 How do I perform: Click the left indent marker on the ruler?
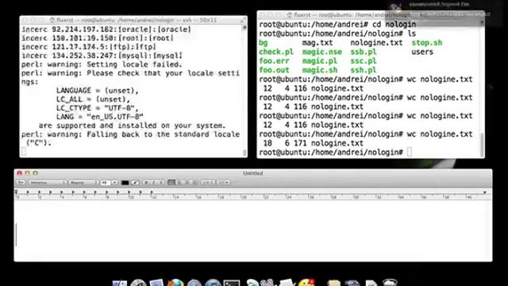click(16, 192)
